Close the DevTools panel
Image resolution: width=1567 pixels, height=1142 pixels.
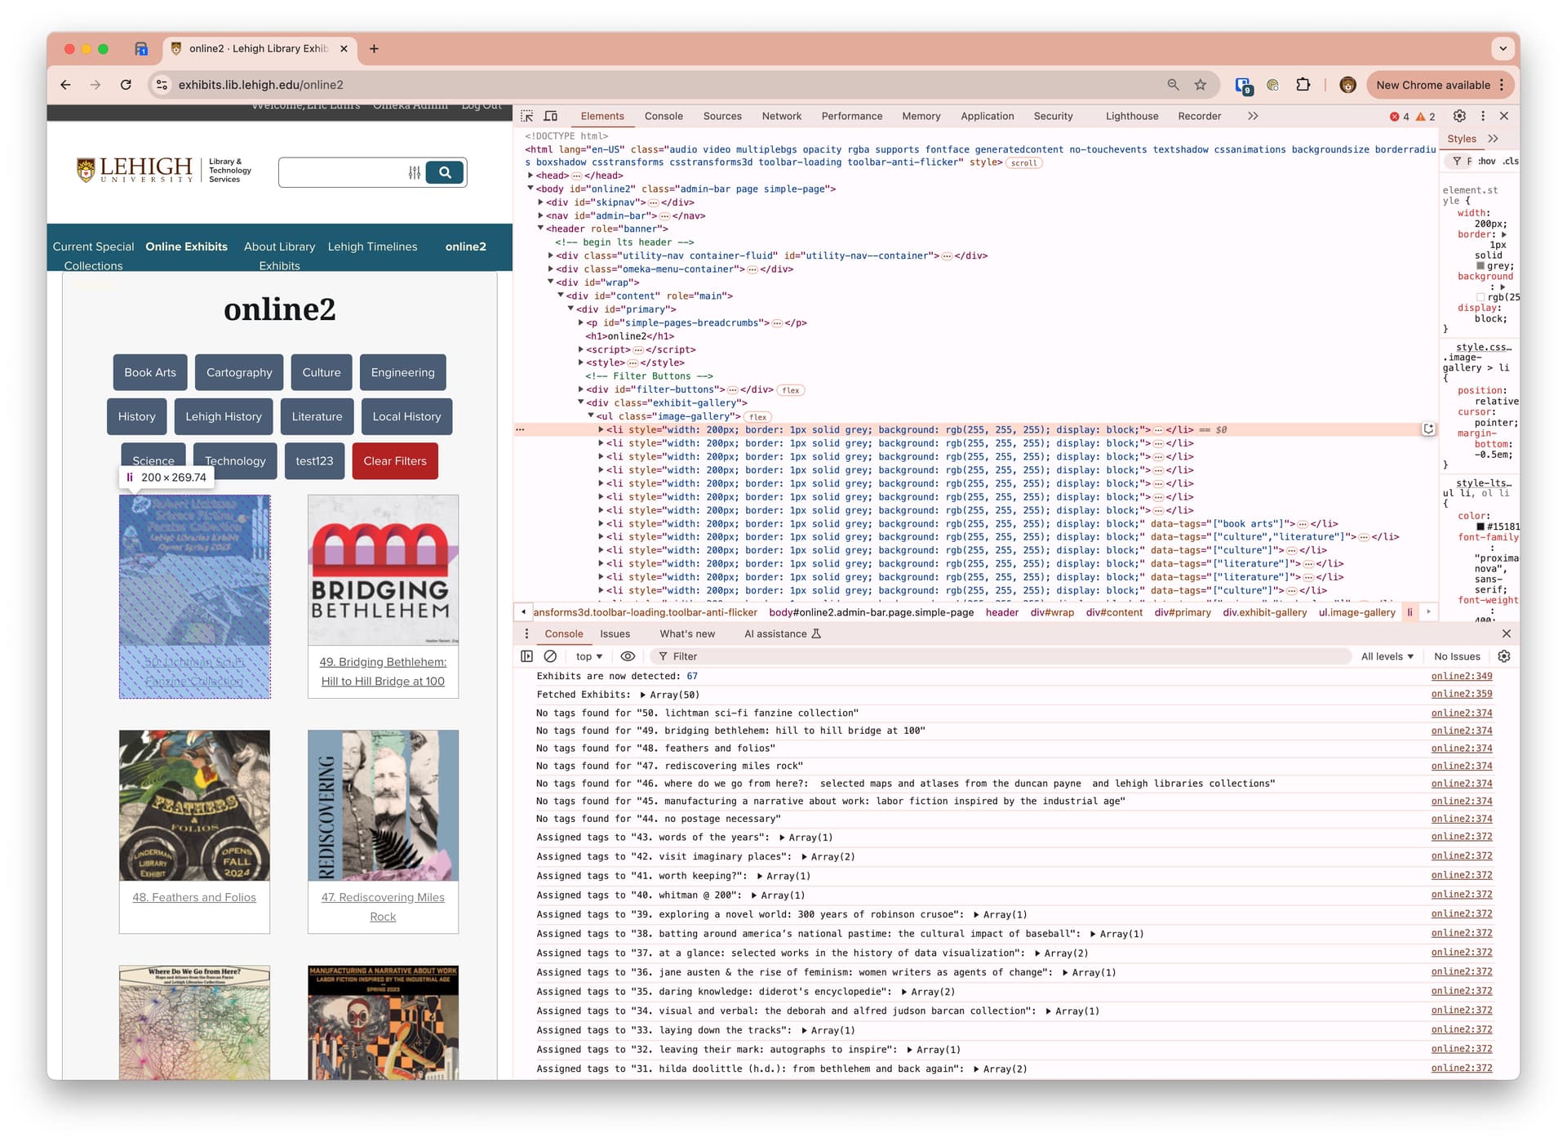click(1504, 116)
